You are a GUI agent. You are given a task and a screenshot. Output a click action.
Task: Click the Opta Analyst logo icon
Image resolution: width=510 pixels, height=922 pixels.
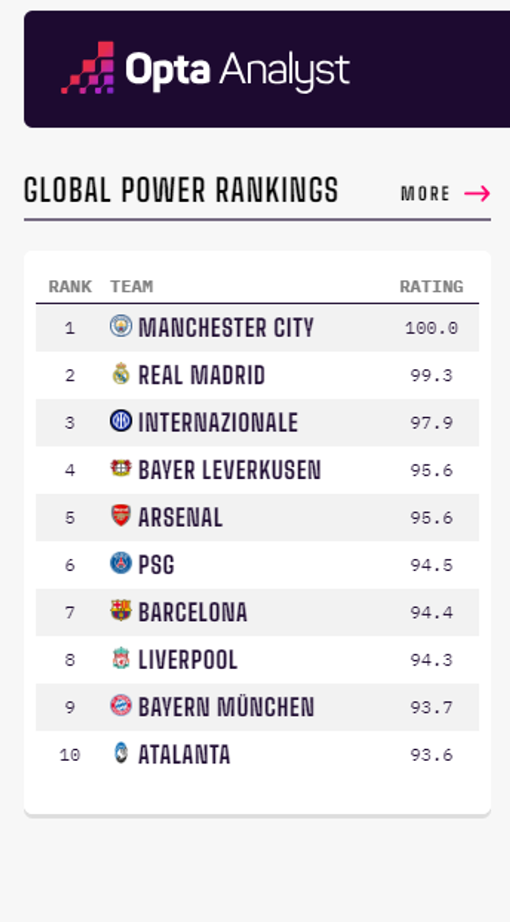[88, 69]
